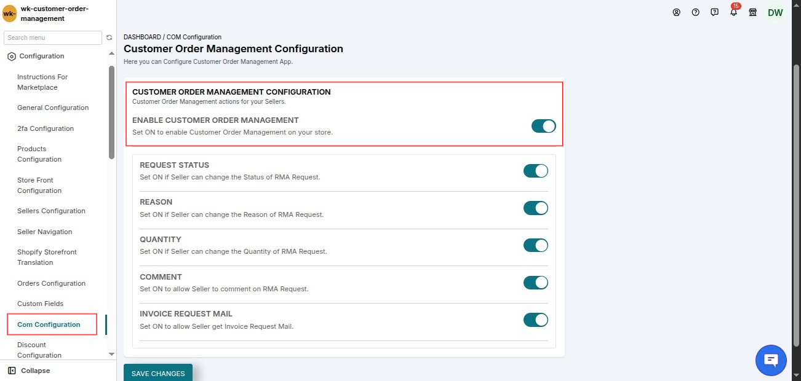Click the REQUEST STATUS label text
This screenshot has width=801, height=381.
pos(174,165)
